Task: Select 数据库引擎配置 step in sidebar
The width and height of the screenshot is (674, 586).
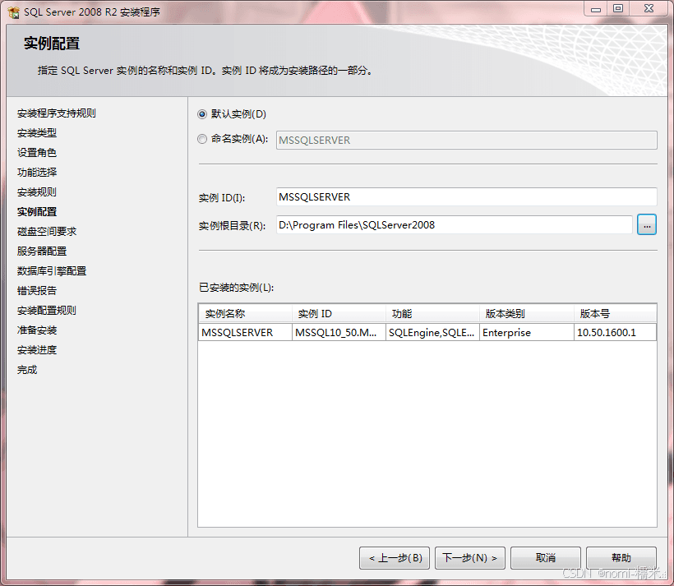Action: [52, 271]
